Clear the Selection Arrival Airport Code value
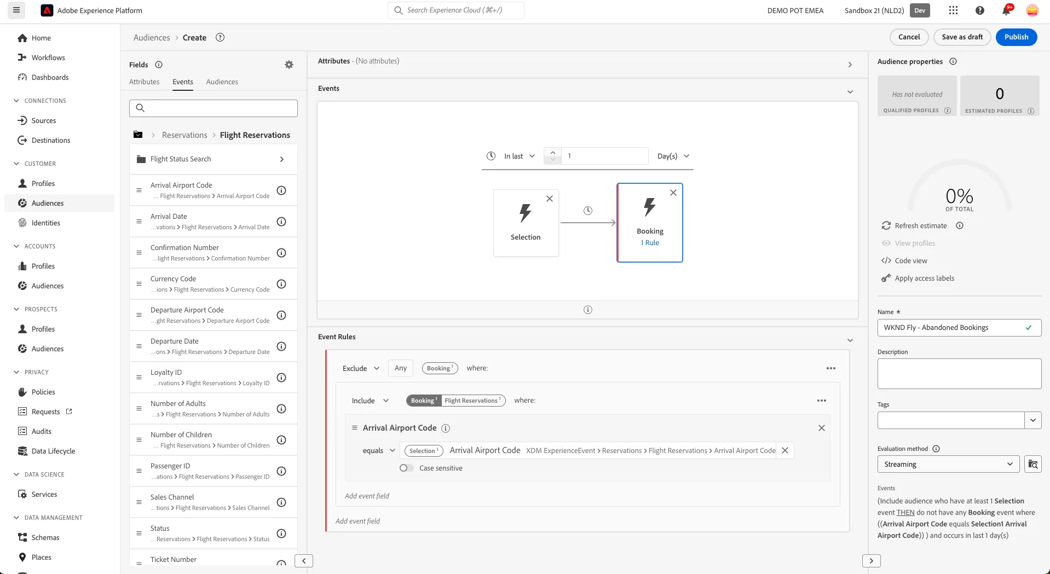This screenshot has width=1050, height=574. [x=785, y=450]
